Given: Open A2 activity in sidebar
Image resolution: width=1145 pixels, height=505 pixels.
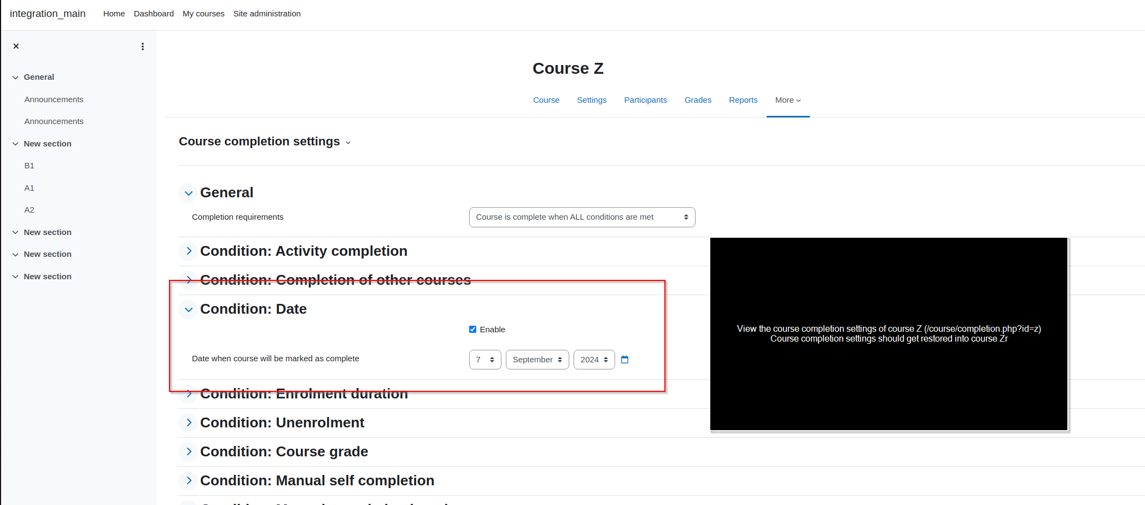Looking at the screenshot, I should click(x=29, y=210).
